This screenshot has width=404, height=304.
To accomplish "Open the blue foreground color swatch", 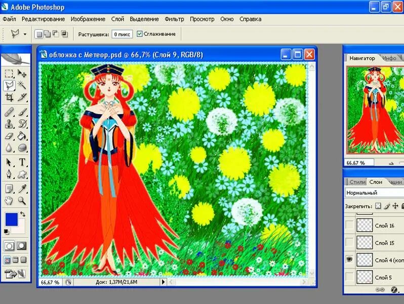I will [x=12, y=220].
